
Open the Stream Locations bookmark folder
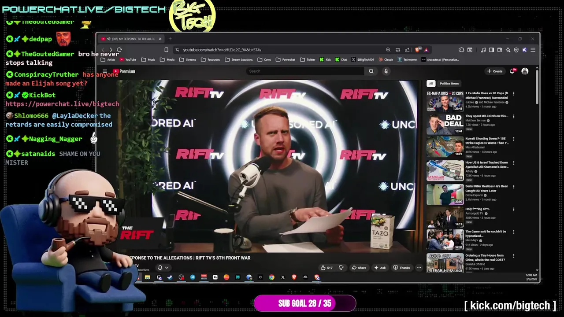tap(238, 59)
